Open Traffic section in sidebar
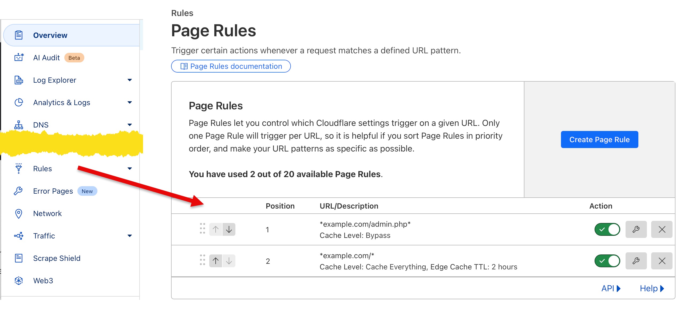Screen dimensions: 688x311 point(44,236)
